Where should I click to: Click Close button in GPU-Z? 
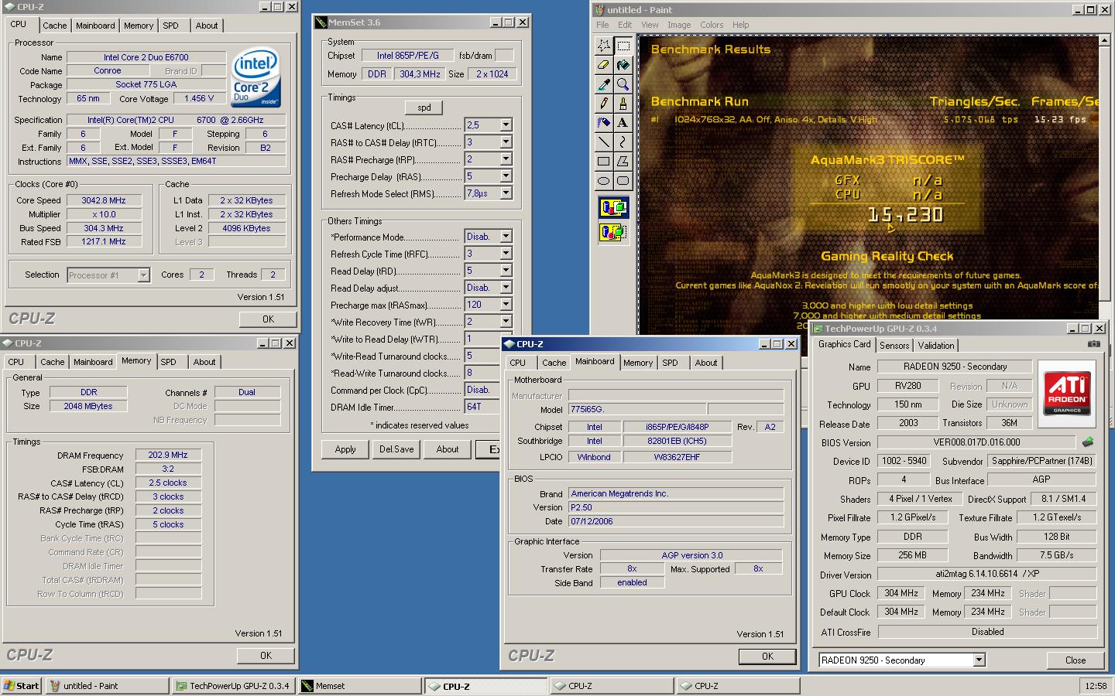pyautogui.click(x=1075, y=660)
